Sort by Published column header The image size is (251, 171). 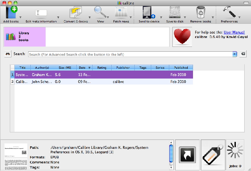click(181, 68)
